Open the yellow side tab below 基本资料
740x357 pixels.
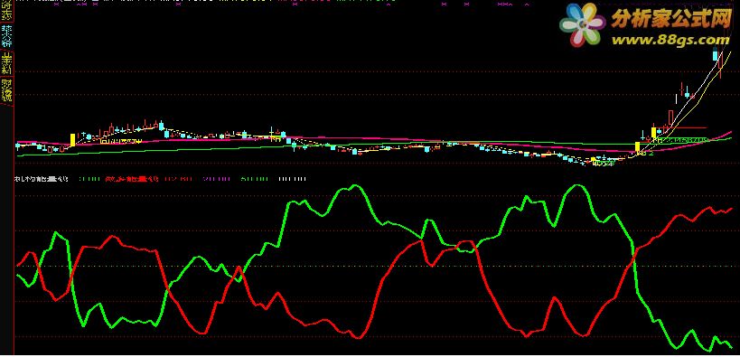6,90
